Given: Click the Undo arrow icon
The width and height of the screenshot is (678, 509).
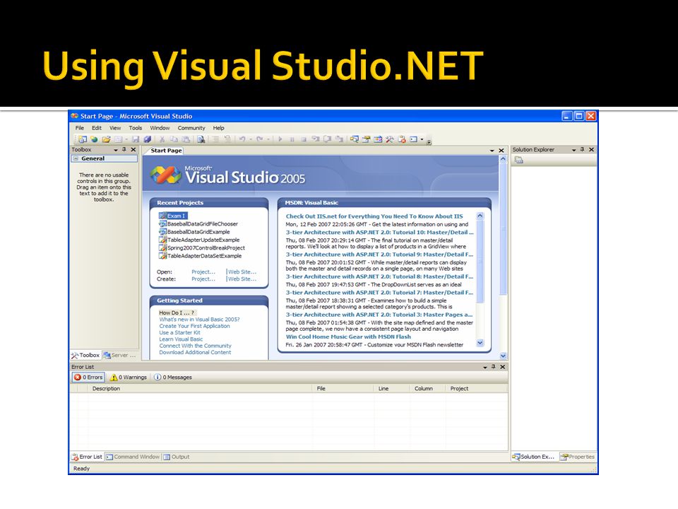Looking at the screenshot, I should coord(242,139).
